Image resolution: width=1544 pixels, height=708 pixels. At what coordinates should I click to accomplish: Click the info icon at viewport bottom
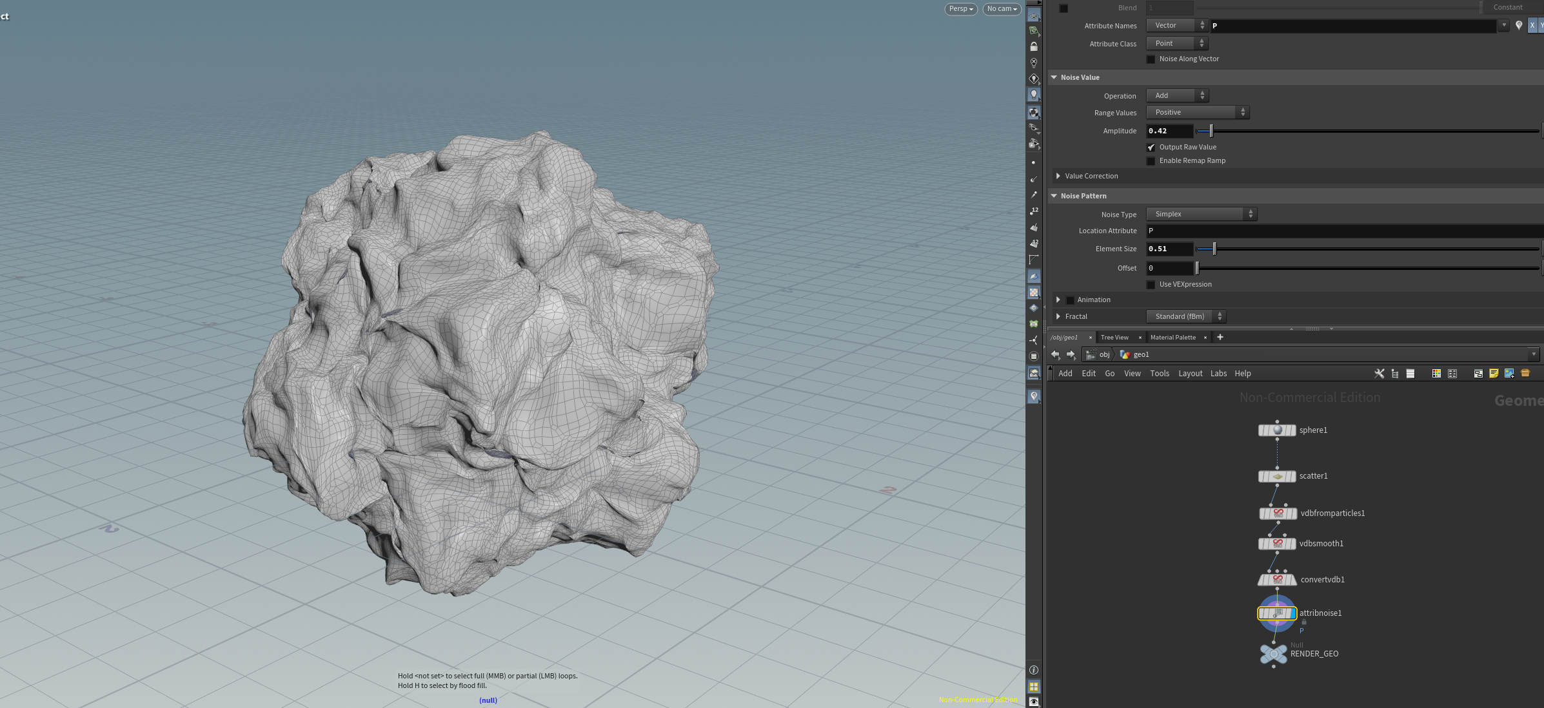1034,670
